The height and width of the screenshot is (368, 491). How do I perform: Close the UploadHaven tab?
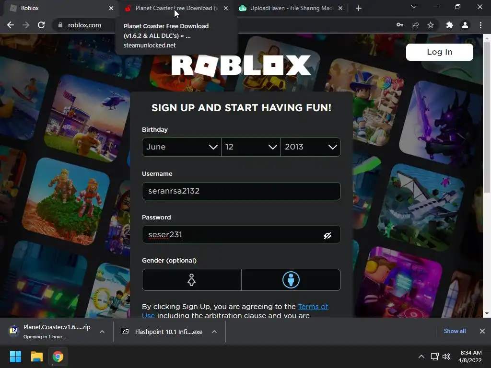tap(340, 8)
